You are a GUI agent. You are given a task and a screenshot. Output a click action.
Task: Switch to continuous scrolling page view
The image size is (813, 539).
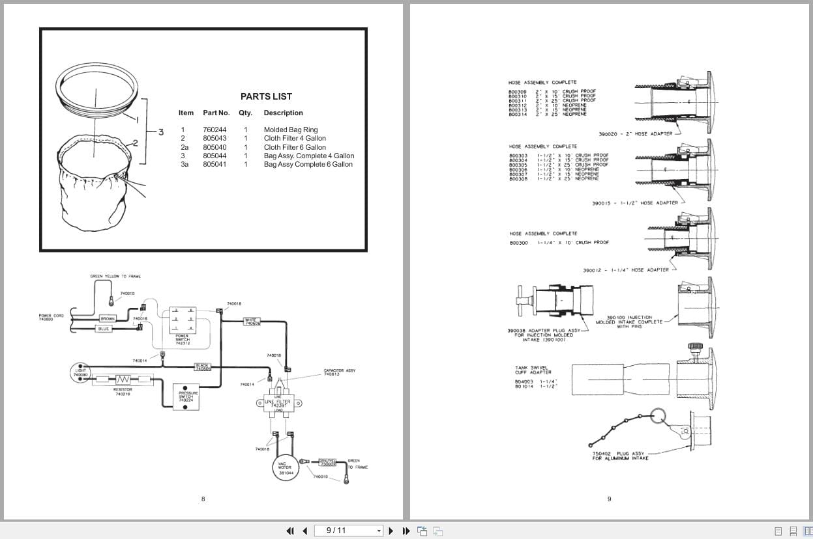click(793, 531)
